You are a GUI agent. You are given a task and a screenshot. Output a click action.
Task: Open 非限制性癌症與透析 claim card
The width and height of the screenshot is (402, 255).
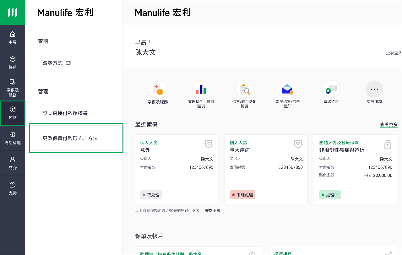coord(356,169)
